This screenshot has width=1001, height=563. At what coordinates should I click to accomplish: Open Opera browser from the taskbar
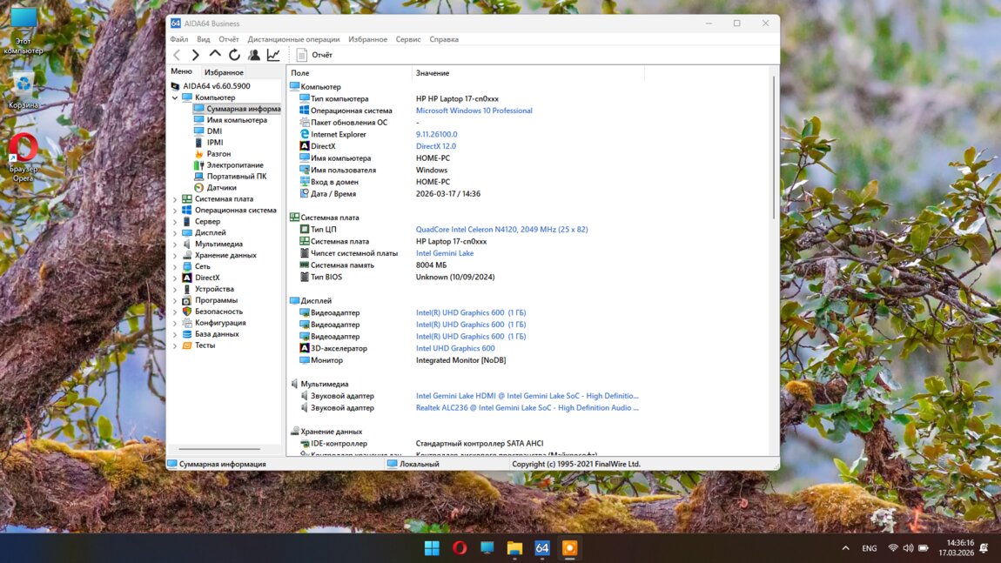click(460, 548)
